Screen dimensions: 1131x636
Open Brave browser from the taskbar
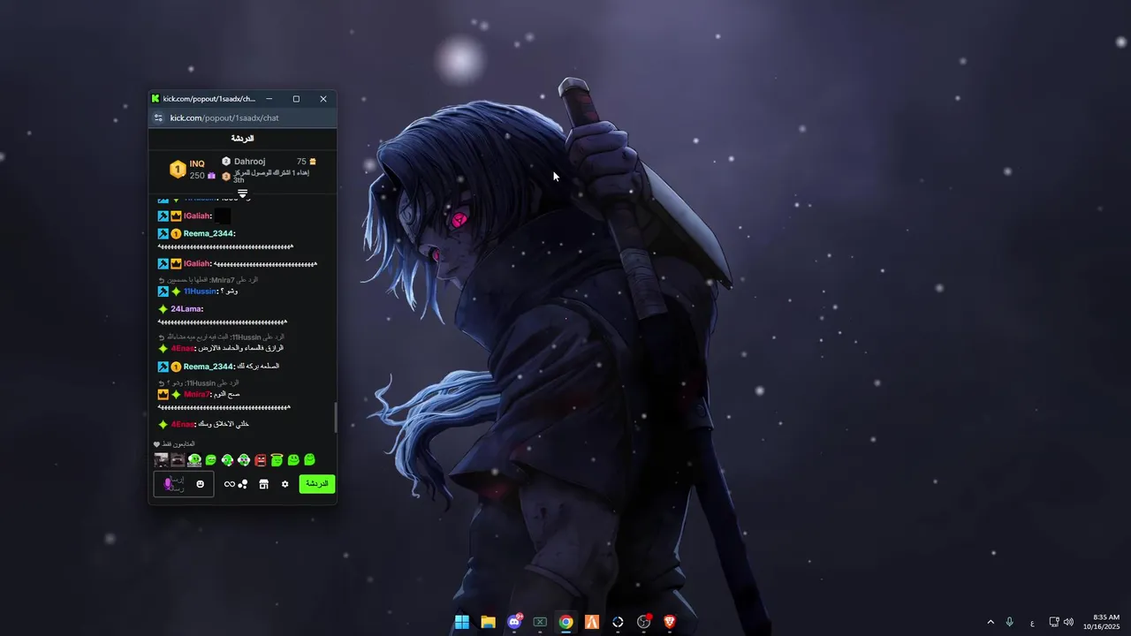tap(670, 622)
